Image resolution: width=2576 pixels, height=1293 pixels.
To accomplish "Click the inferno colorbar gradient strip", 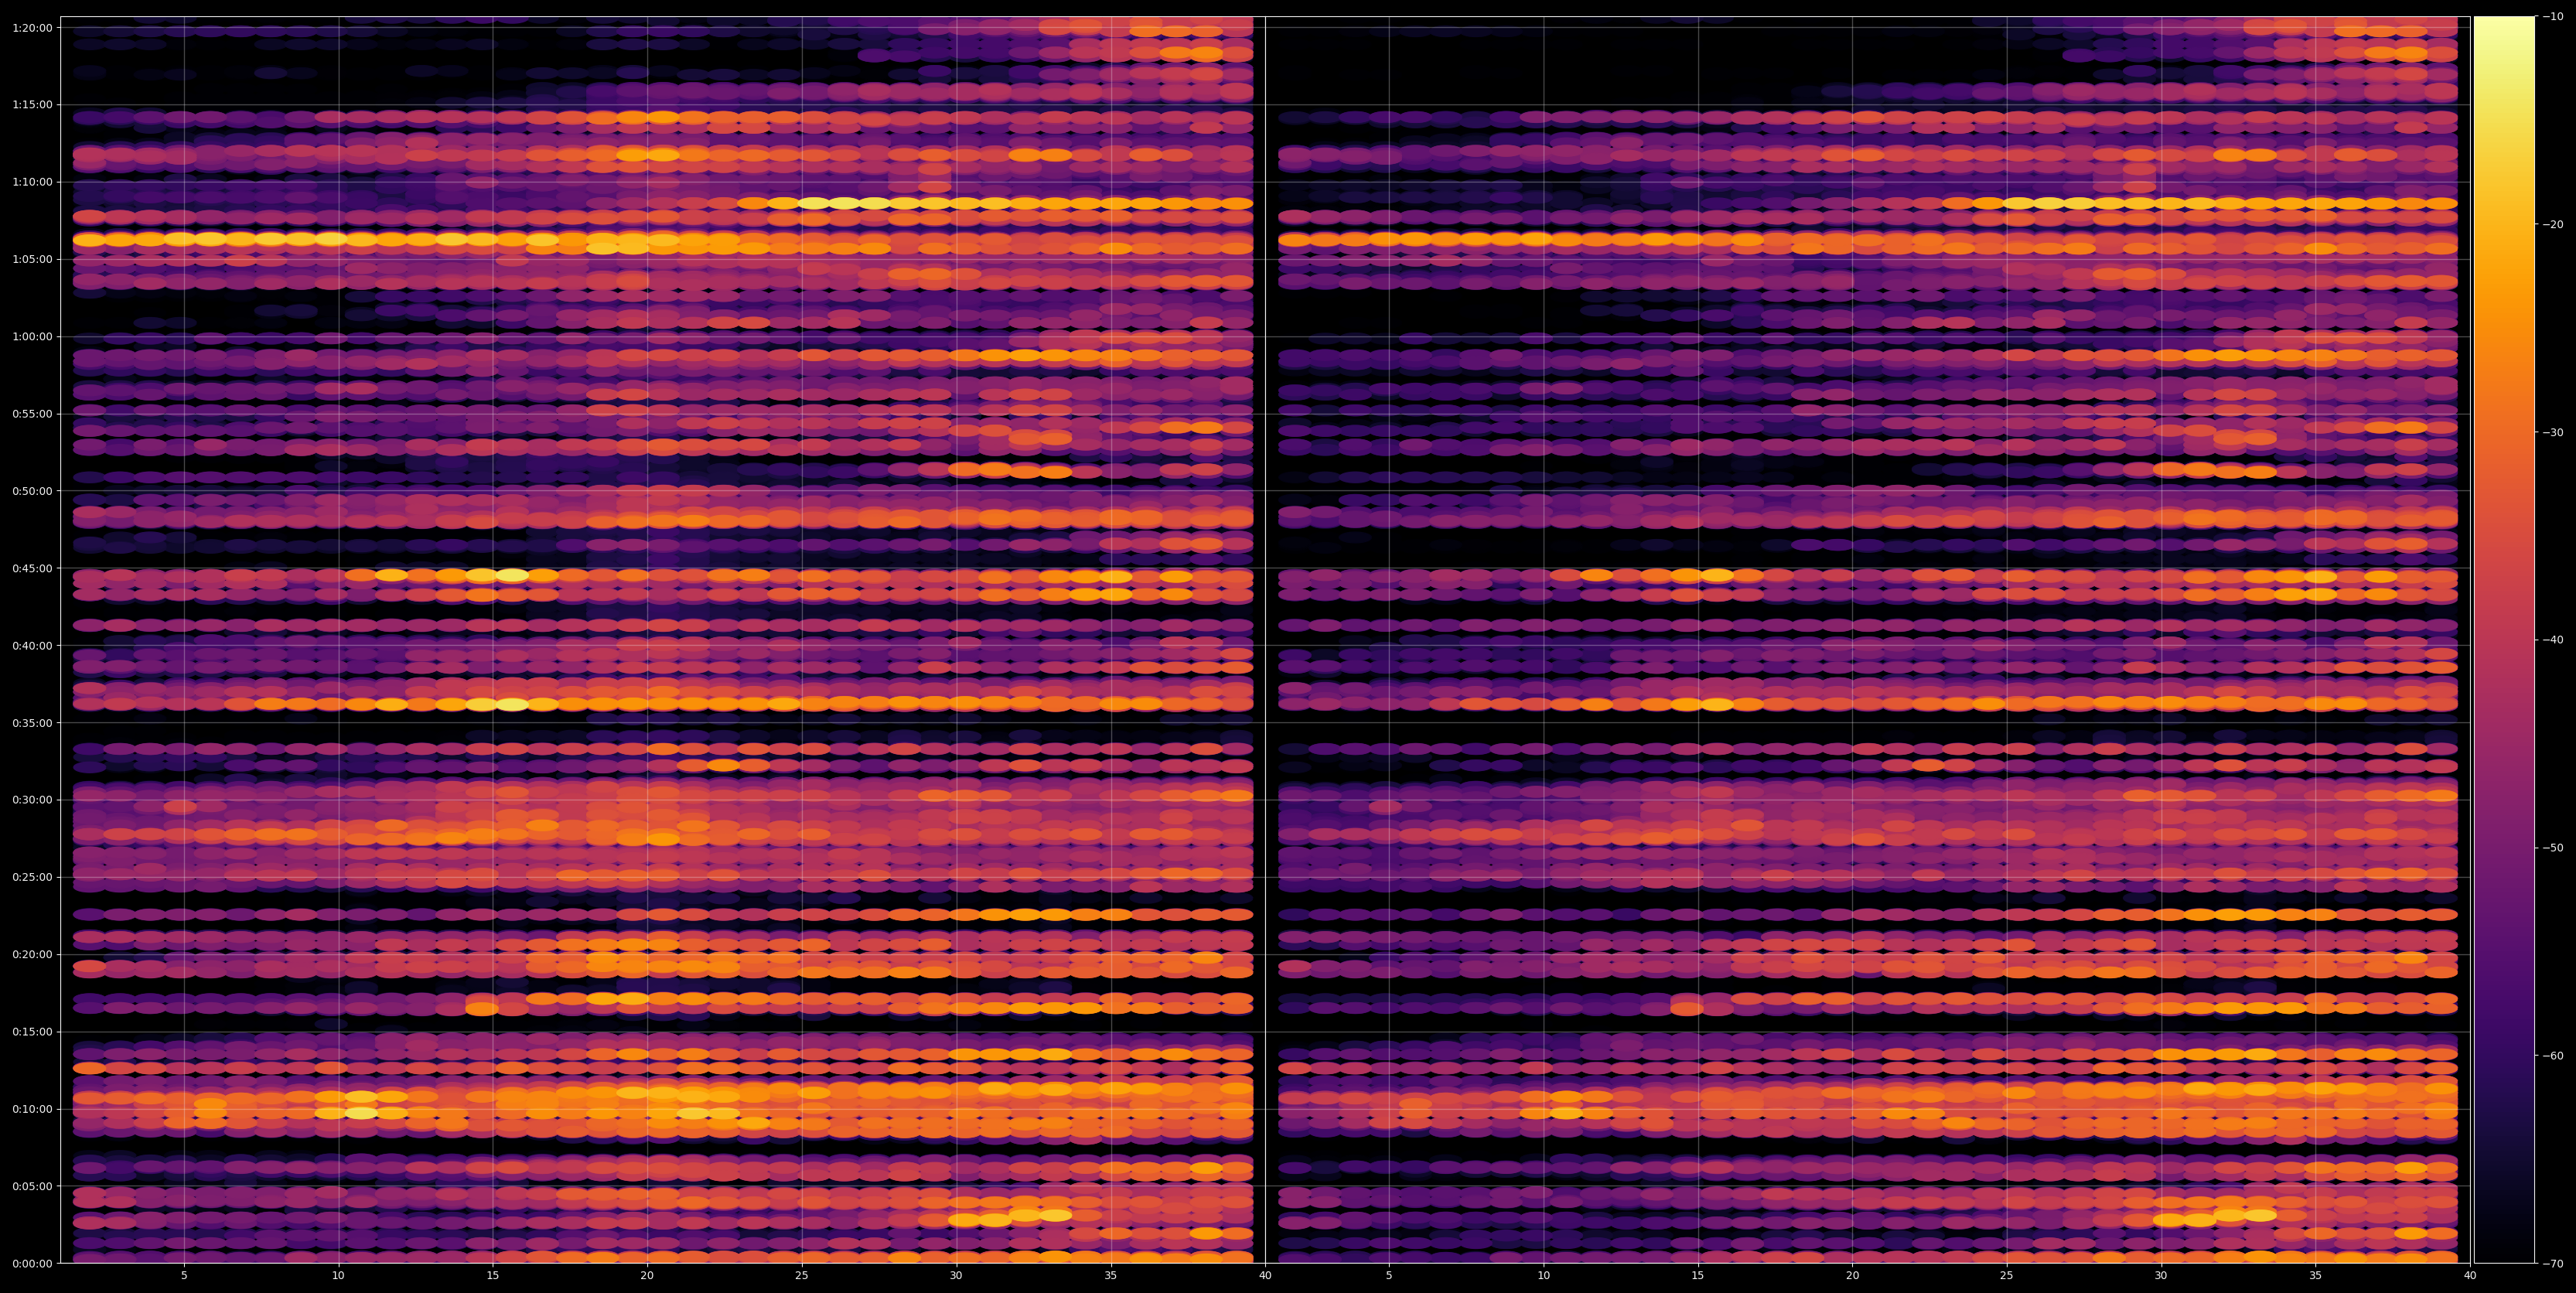I will coord(2504,640).
